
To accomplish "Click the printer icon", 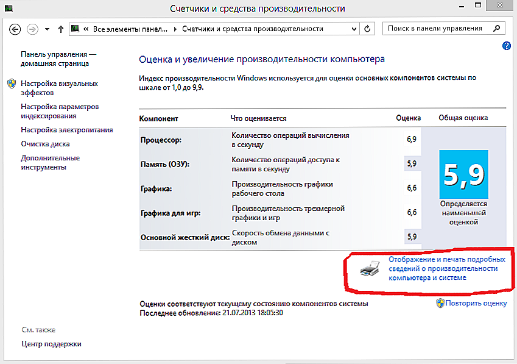I will [x=370, y=268].
